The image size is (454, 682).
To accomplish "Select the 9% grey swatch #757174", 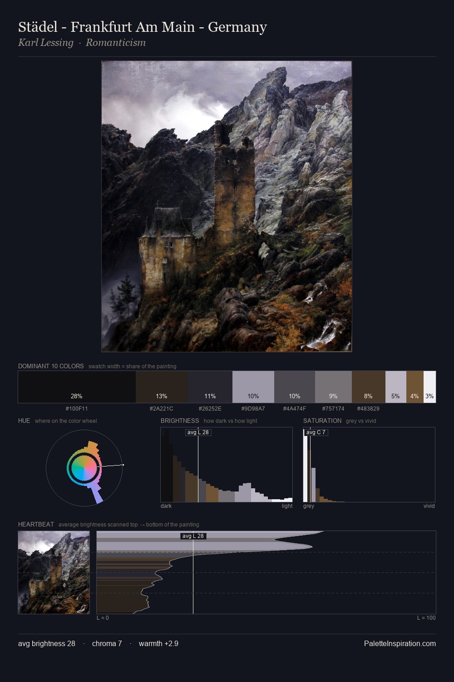I will pos(333,387).
